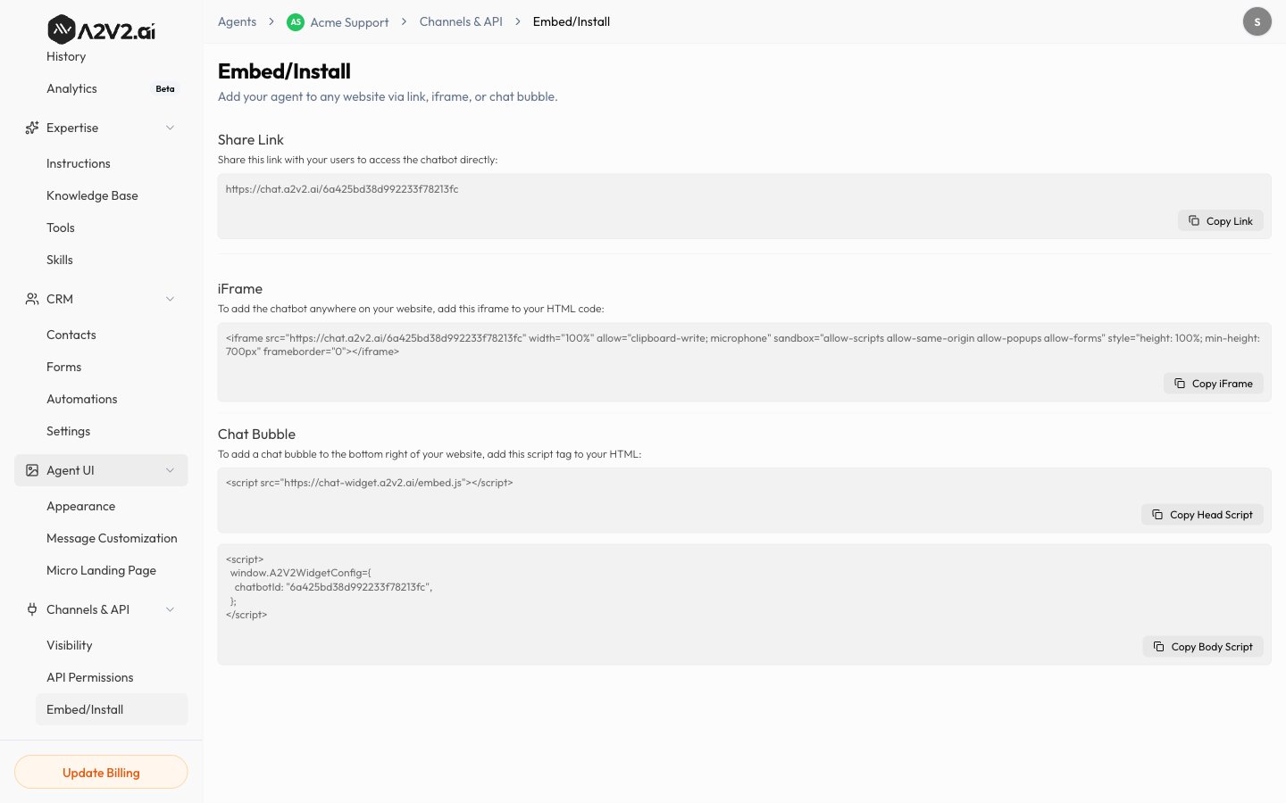Click the iframe code snippet
This screenshot has width=1286, height=803.
click(x=743, y=344)
